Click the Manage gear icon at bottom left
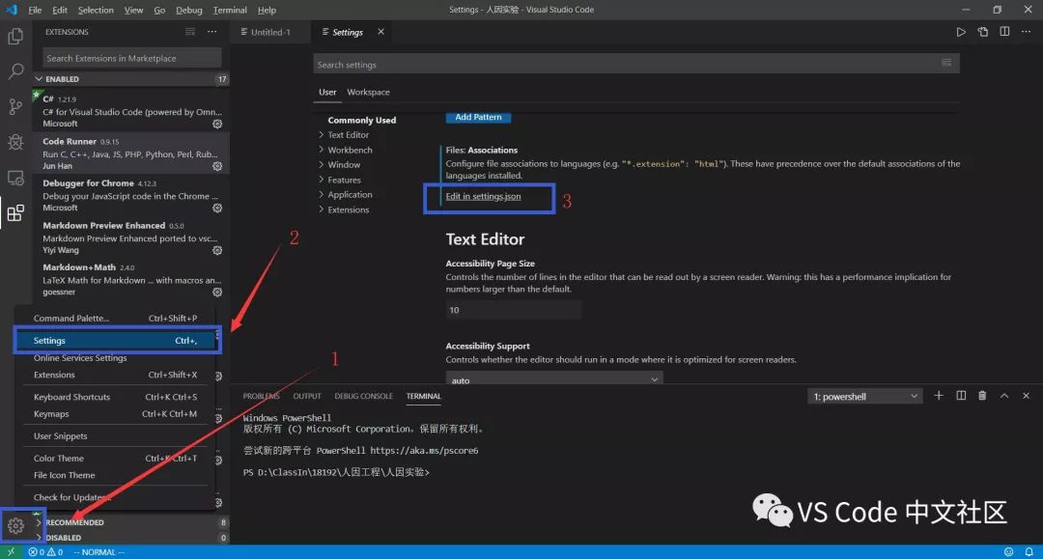 (15, 526)
